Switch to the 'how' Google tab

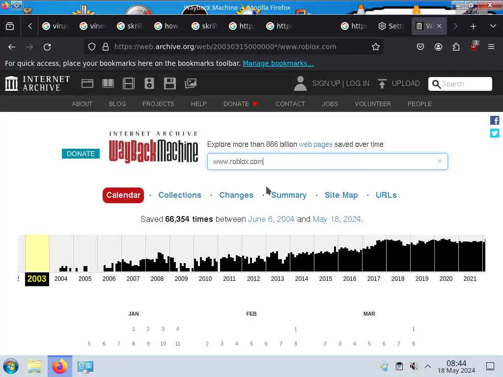pos(167,27)
